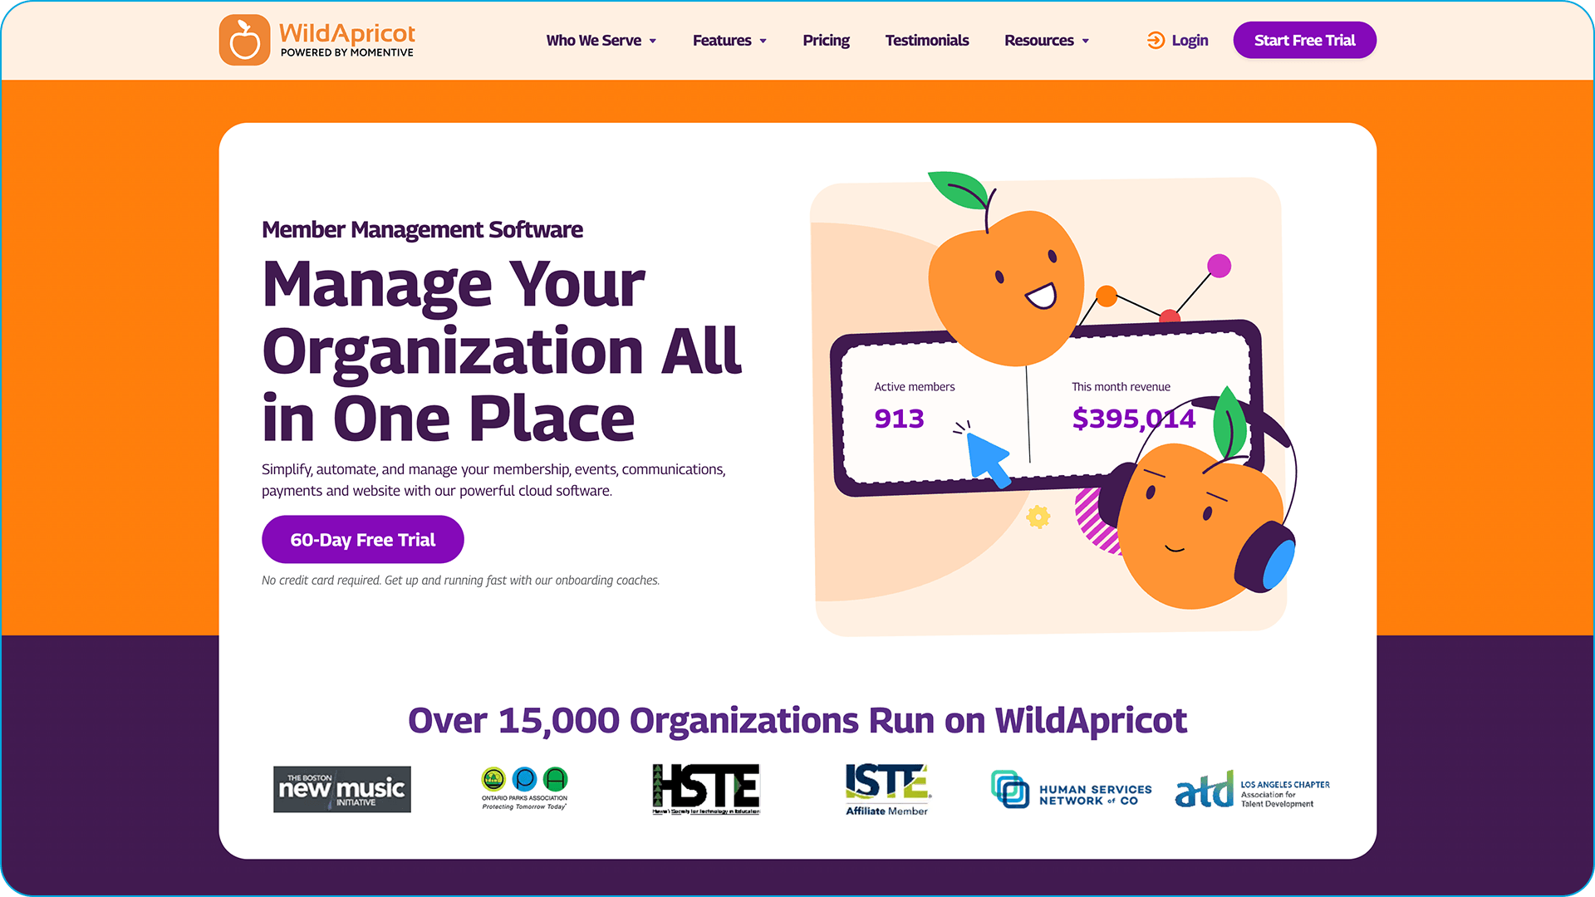Expand the Resources dropdown arrow
This screenshot has height=897, width=1595.
pos(1086,41)
